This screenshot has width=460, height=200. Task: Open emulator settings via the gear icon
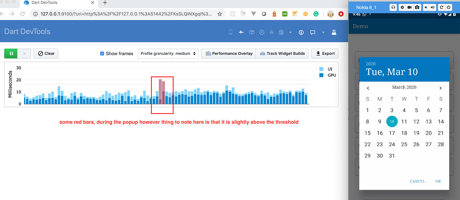402,7
